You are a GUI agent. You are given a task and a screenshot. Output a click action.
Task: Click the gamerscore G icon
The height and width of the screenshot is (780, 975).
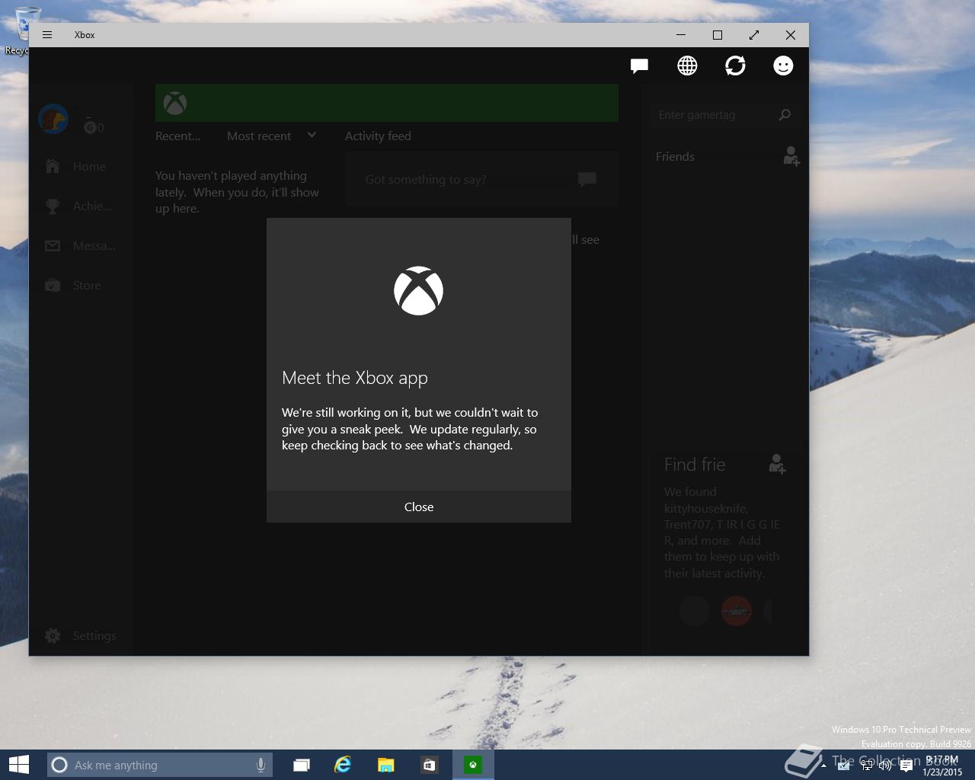[90, 127]
